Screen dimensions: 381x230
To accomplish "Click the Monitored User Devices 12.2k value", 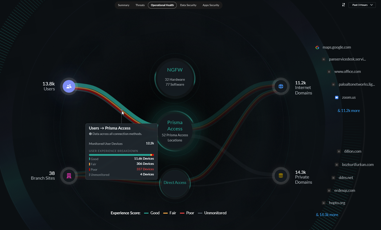I will 150,143.
